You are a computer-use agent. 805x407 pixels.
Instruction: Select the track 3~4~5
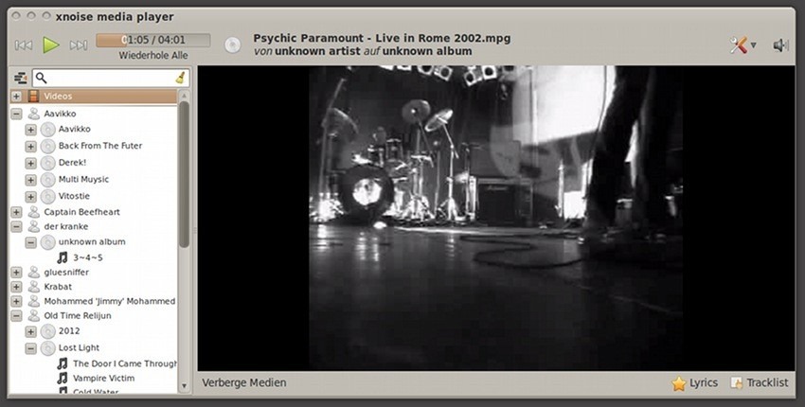[x=88, y=257]
